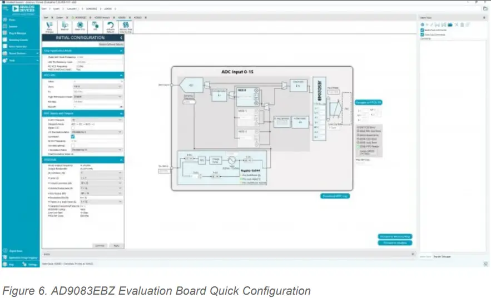The image size is (491, 298).
Task: Collapse the second configuration section
Action: click(121, 76)
